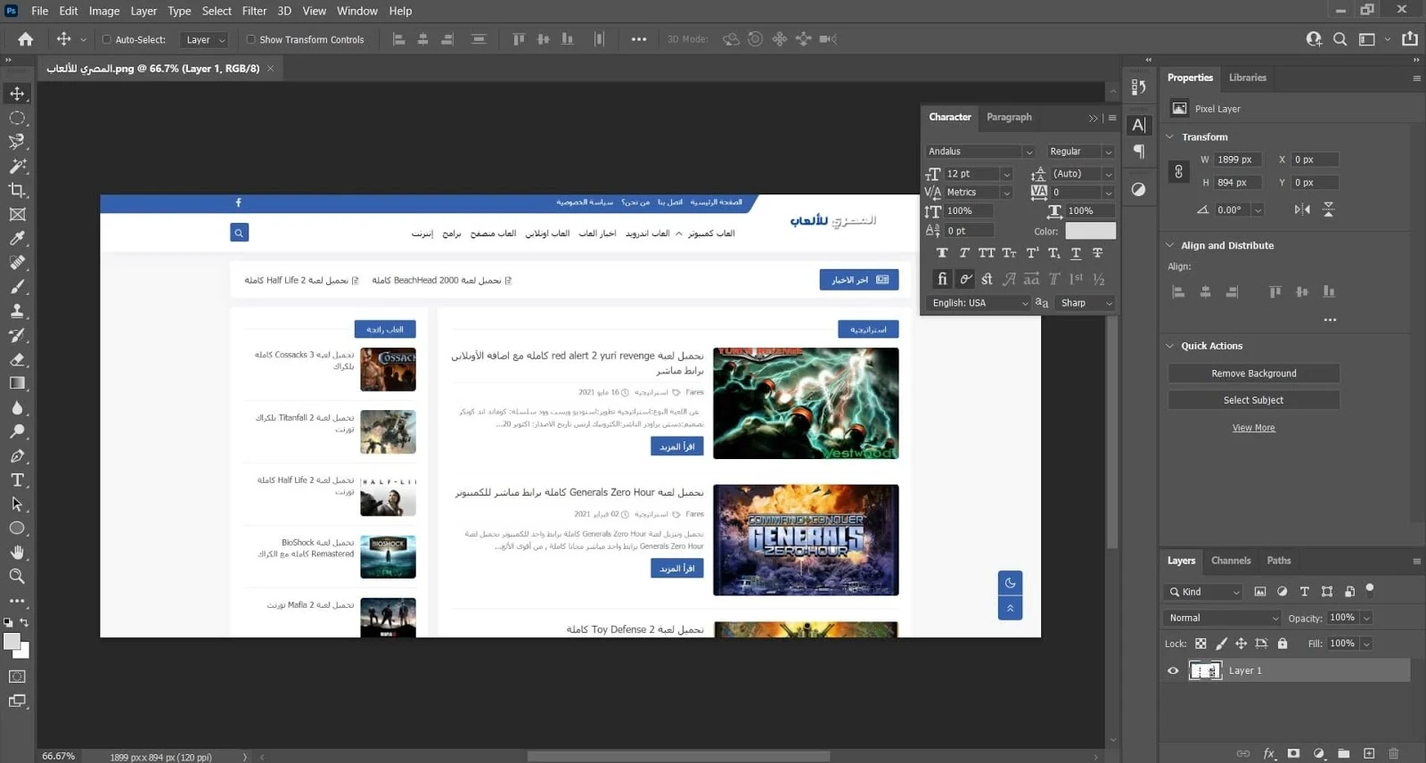Select the Layer 1 thumbnail

[x=1205, y=670]
